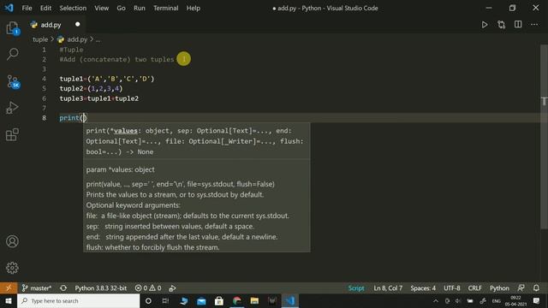Open Action Center notifications on taskbar
This screenshot has width=548, height=308.
tap(537, 300)
